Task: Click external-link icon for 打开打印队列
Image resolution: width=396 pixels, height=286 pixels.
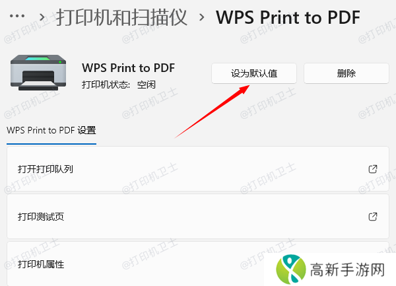Action: tap(373, 169)
